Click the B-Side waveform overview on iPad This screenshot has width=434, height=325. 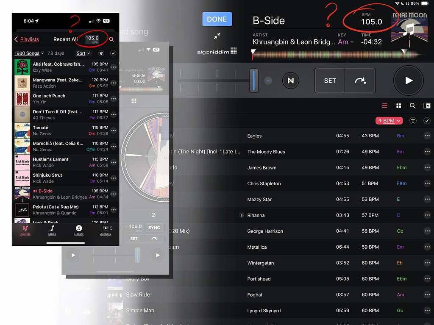tap(338, 55)
